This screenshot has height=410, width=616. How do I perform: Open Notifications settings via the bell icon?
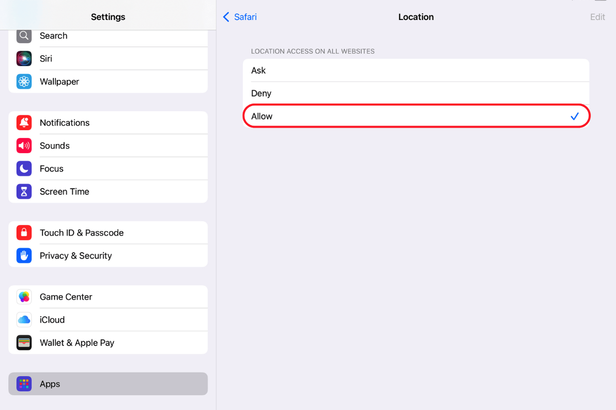[24, 122]
